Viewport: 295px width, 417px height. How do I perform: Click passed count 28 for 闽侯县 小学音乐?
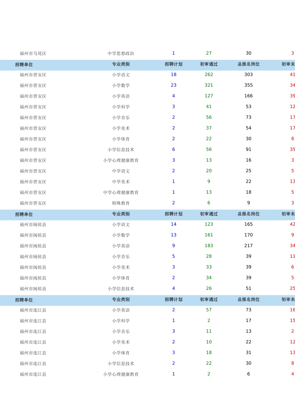coord(209,257)
